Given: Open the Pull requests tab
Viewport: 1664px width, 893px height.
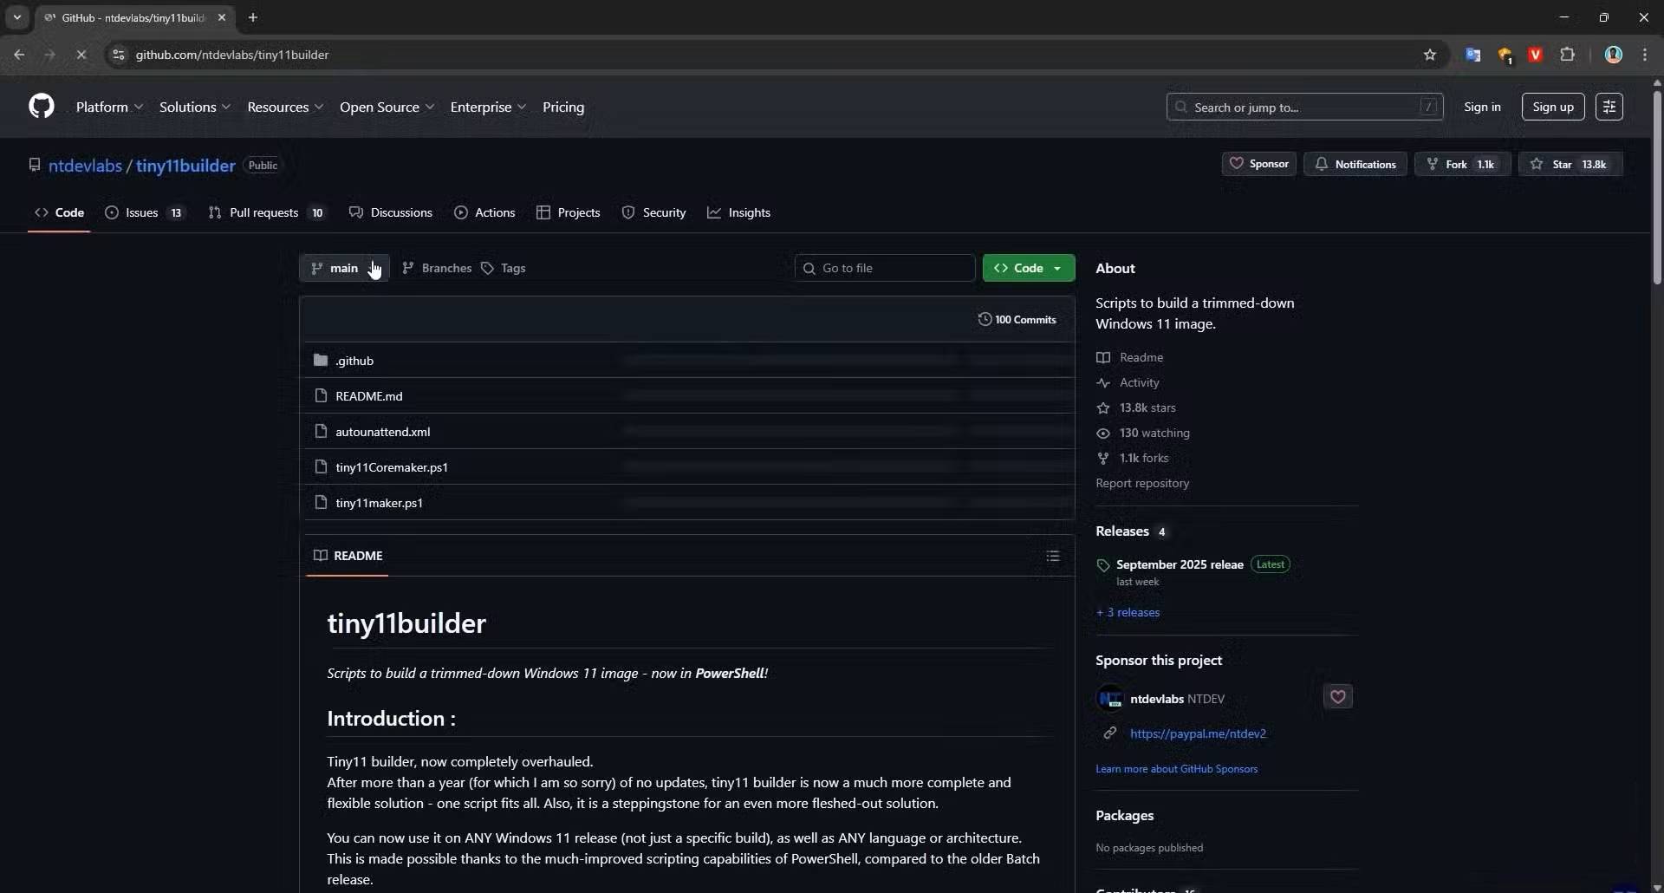Looking at the screenshot, I should click(263, 212).
